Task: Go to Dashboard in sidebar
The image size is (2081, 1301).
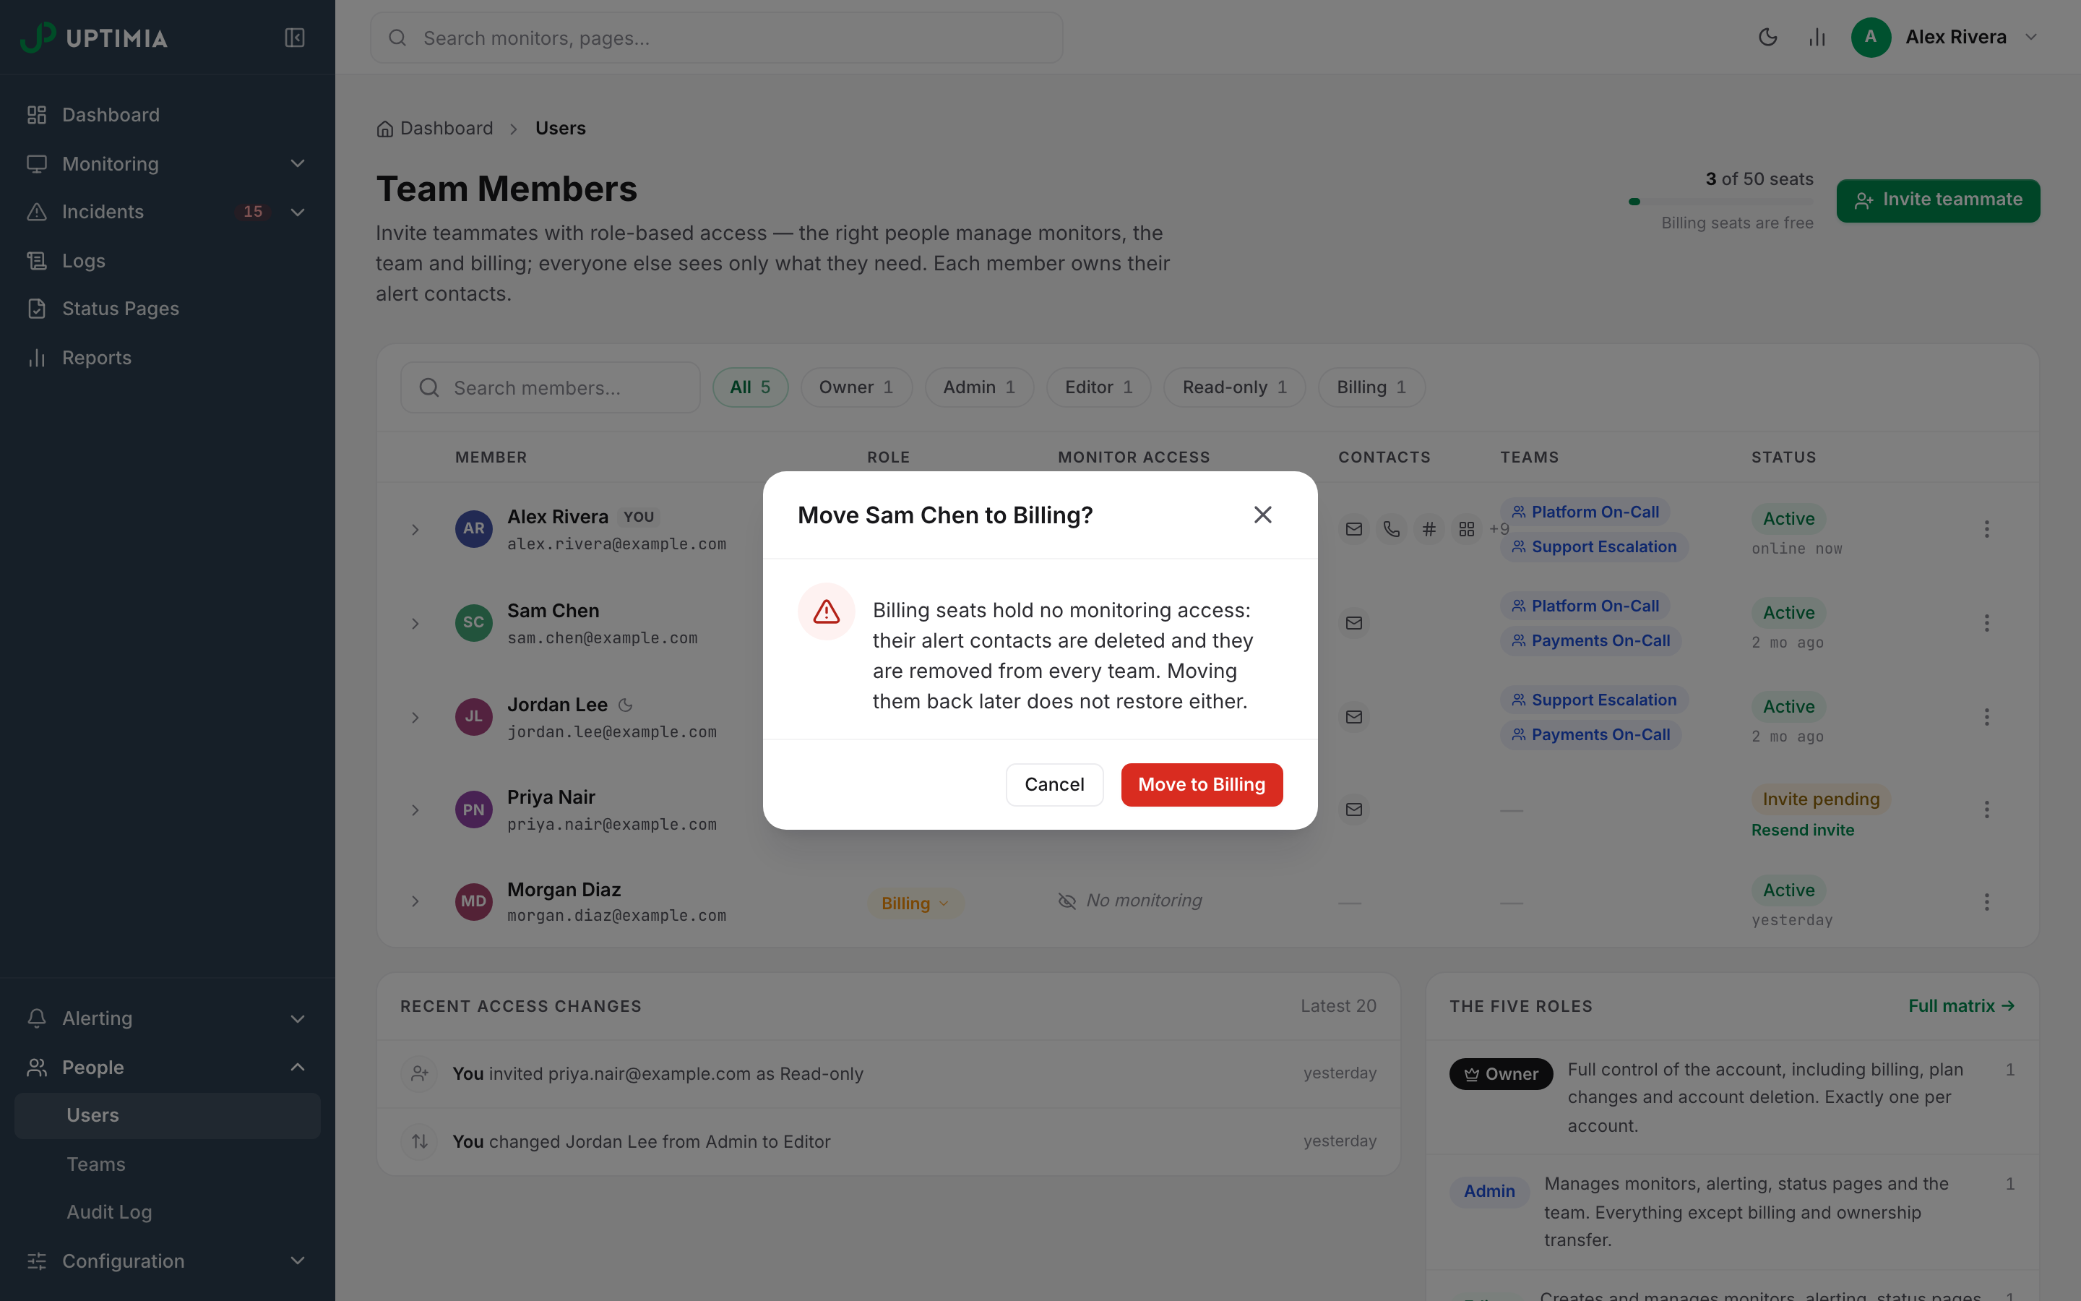Action: pos(168,114)
